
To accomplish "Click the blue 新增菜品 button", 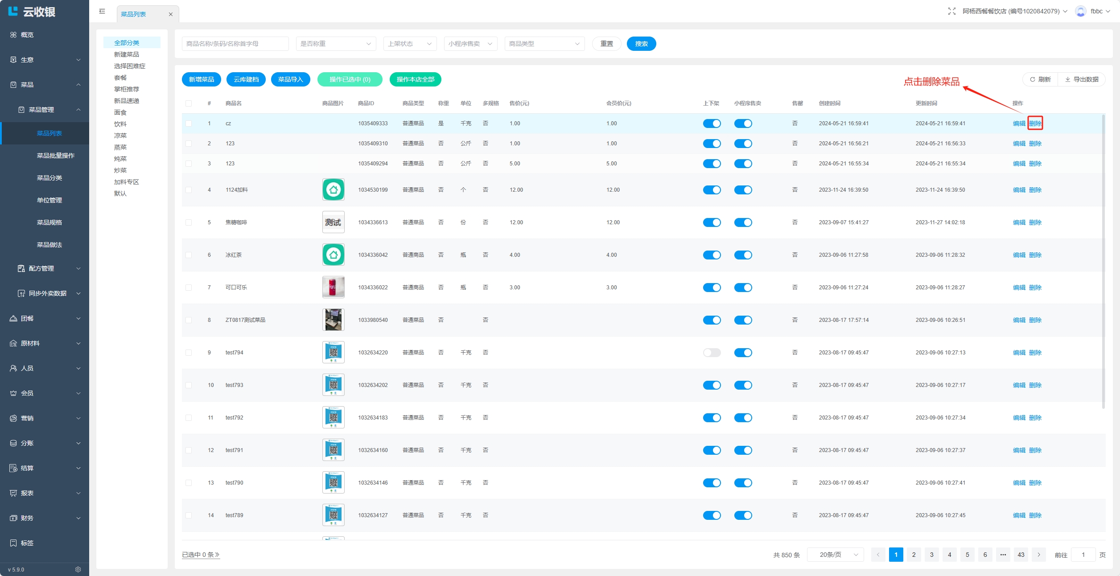I will (x=201, y=79).
